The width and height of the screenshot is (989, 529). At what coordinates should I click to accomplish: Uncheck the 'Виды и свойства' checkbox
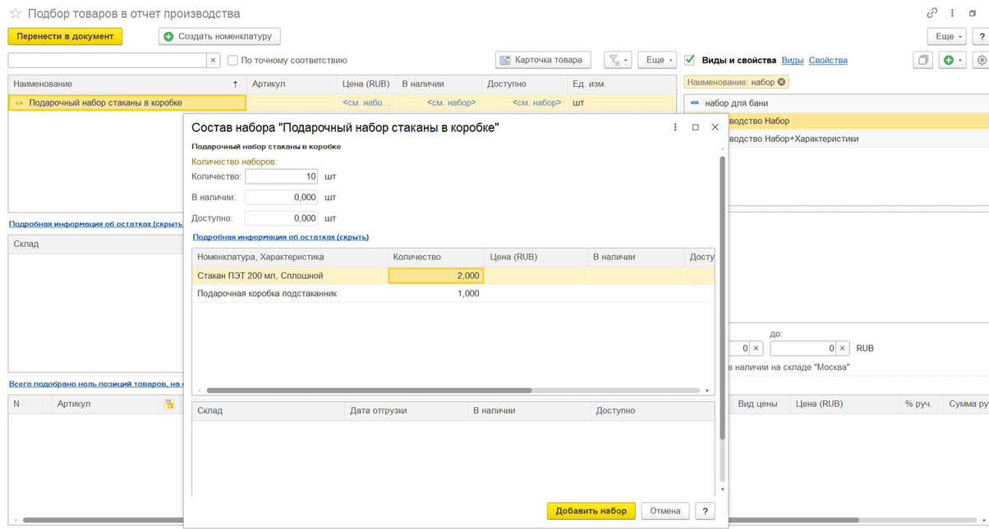coord(690,60)
